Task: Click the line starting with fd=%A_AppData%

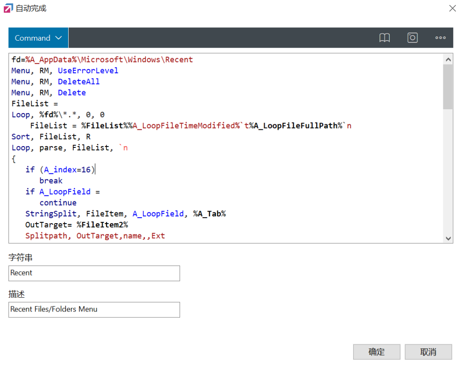Action: point(102,60)
